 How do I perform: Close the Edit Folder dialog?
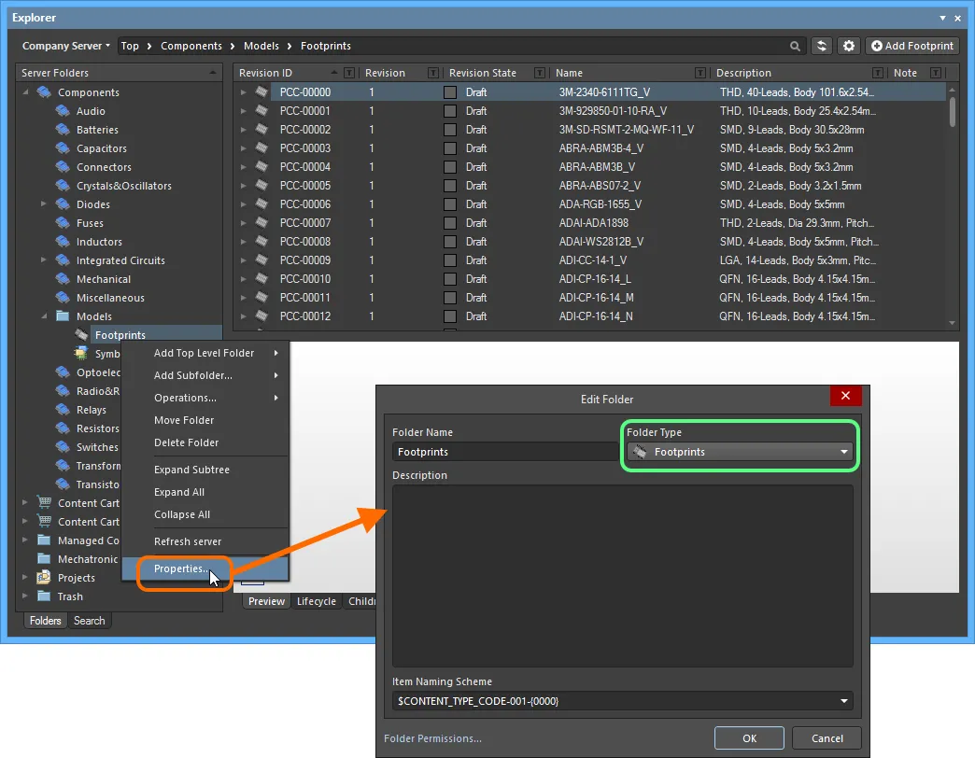[845, 396]
